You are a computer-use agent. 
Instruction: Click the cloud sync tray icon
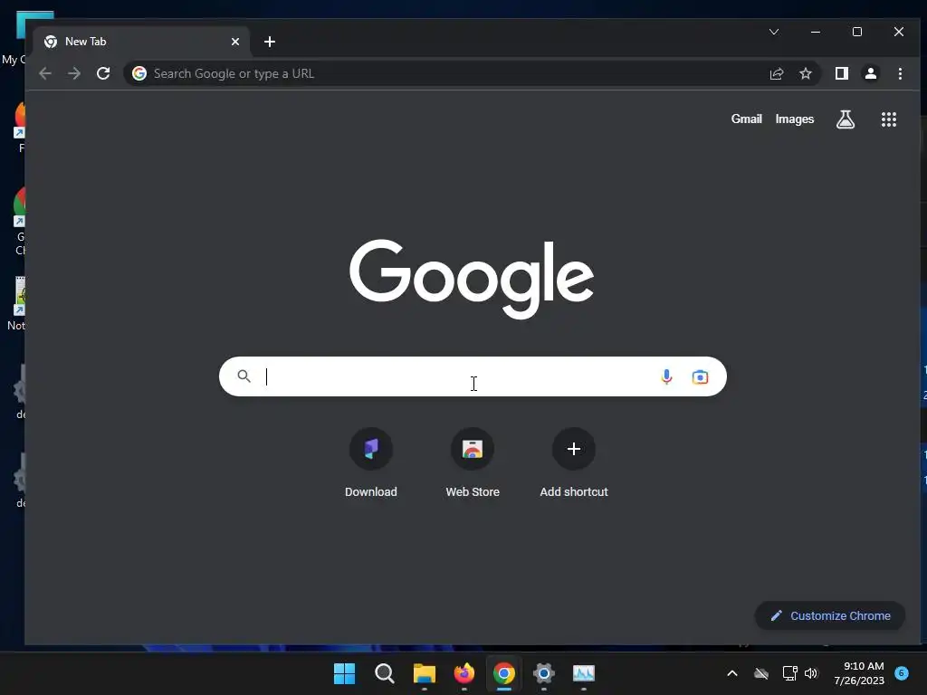click(761, 673)
